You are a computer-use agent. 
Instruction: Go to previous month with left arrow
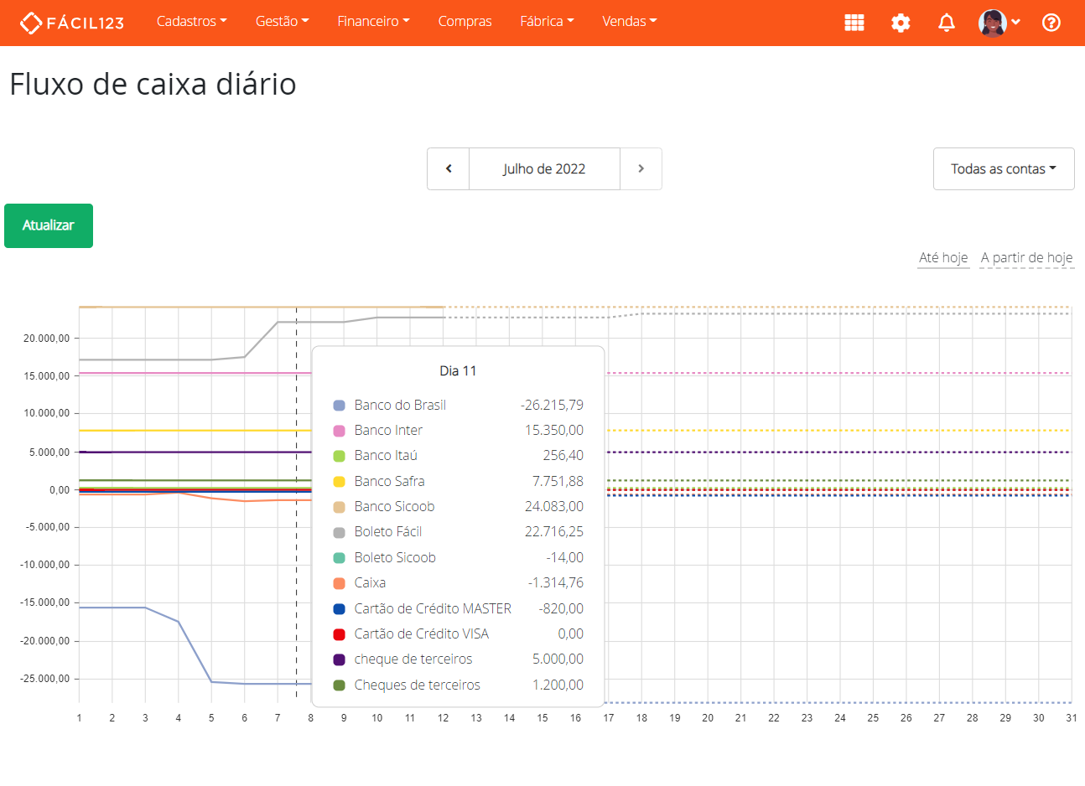pyautogui.click(x=448, y=168)
